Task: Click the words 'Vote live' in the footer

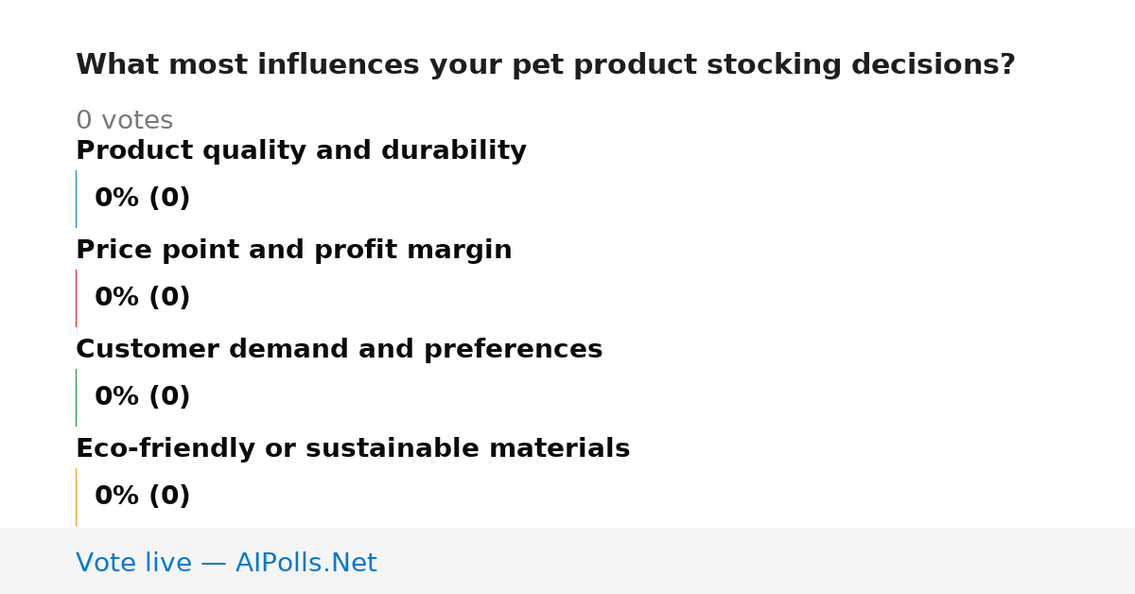Action: click(133, 563)
